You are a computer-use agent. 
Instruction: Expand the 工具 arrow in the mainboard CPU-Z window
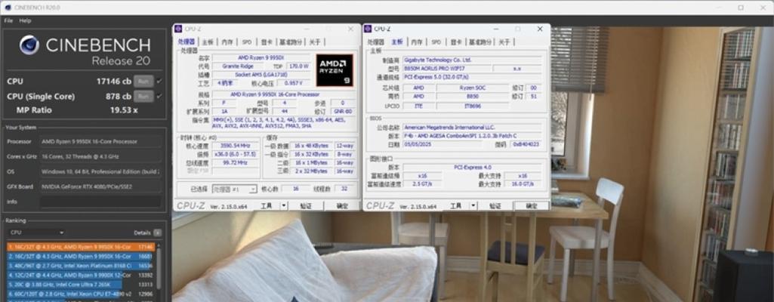(x=473, y=206)
